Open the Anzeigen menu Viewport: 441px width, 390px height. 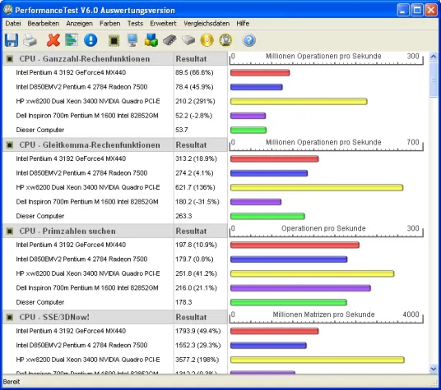coord(79,23)
